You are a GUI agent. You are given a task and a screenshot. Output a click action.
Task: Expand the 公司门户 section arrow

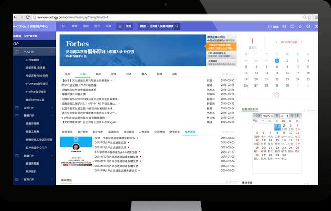pyautogui.click(x=52, y=108)
